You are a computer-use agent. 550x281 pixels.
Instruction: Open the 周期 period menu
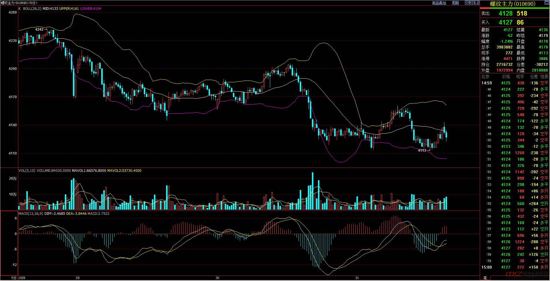(455, 3)
